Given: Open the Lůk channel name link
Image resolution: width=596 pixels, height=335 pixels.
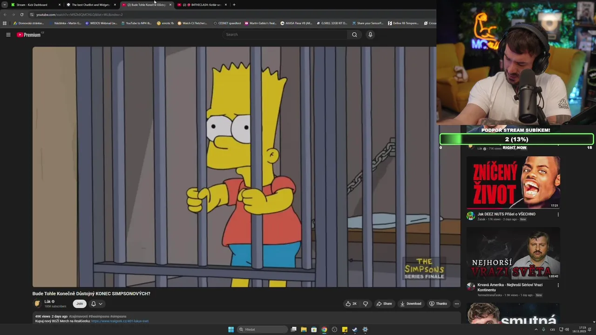Looking at the screenshot, I should [47, 301].
